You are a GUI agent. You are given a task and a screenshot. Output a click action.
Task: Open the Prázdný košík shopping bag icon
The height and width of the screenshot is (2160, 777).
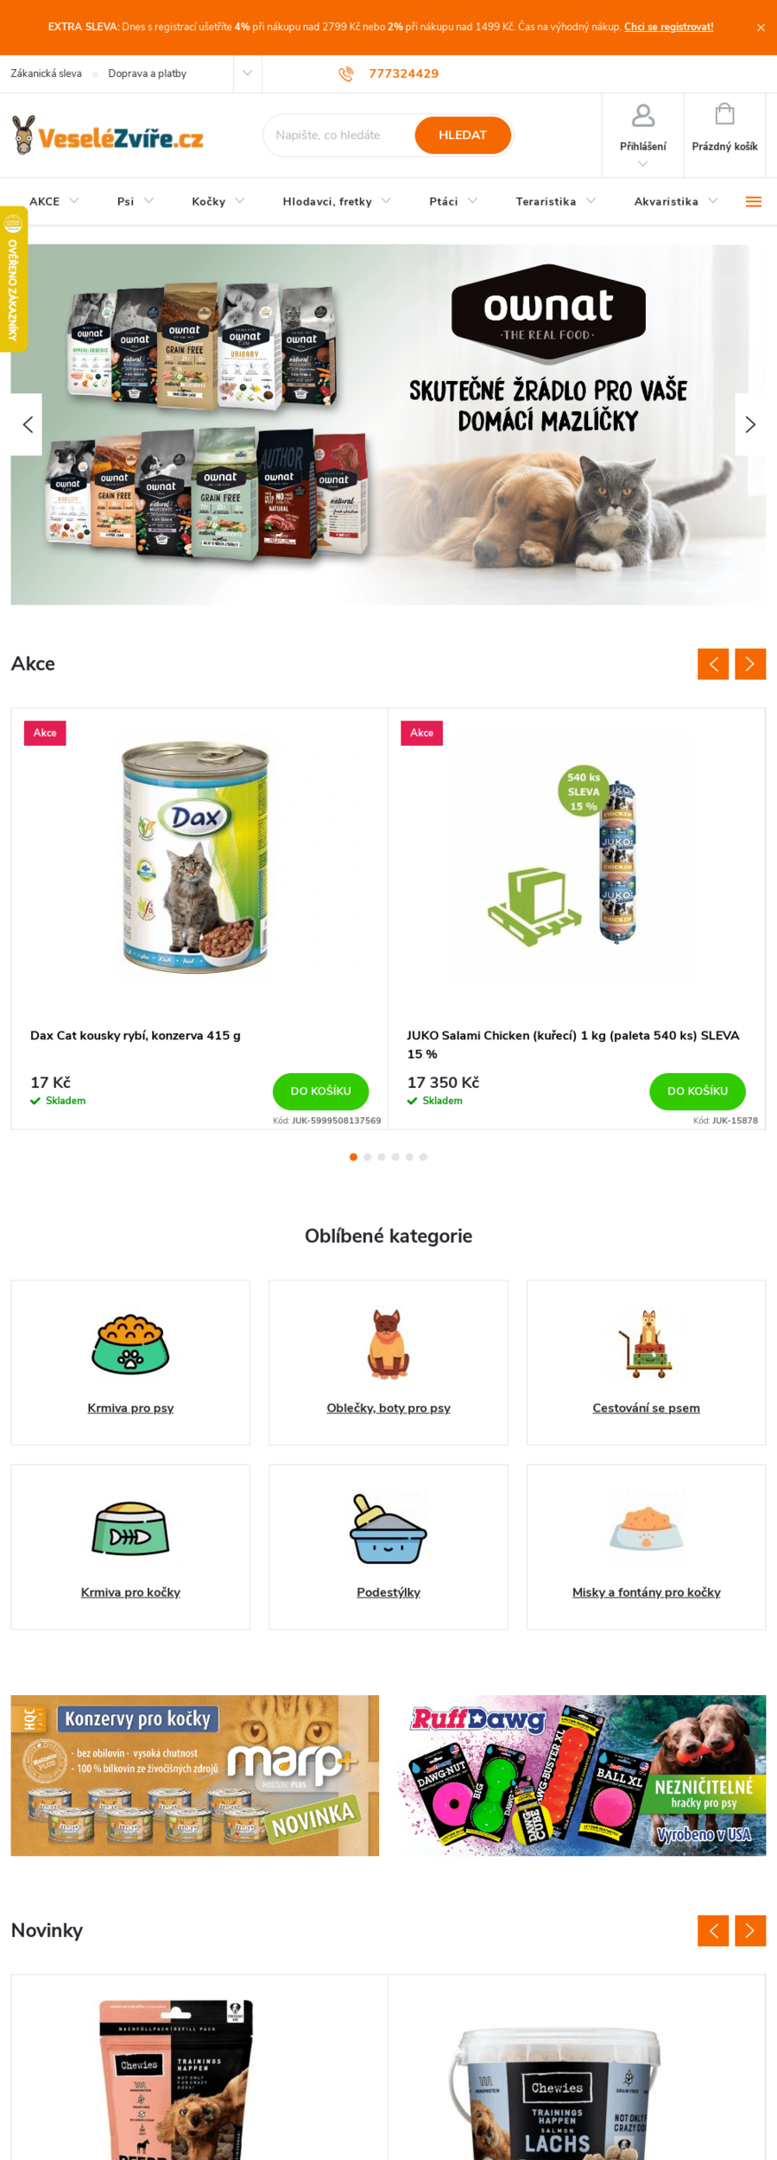[725, 114]
